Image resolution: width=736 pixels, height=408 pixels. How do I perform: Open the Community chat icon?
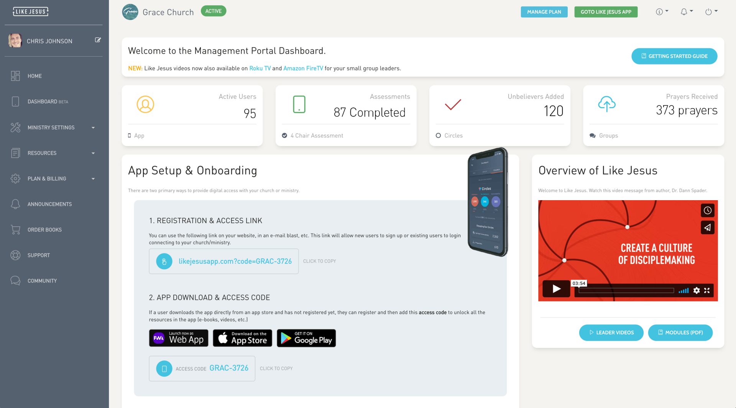pos(15,280)
